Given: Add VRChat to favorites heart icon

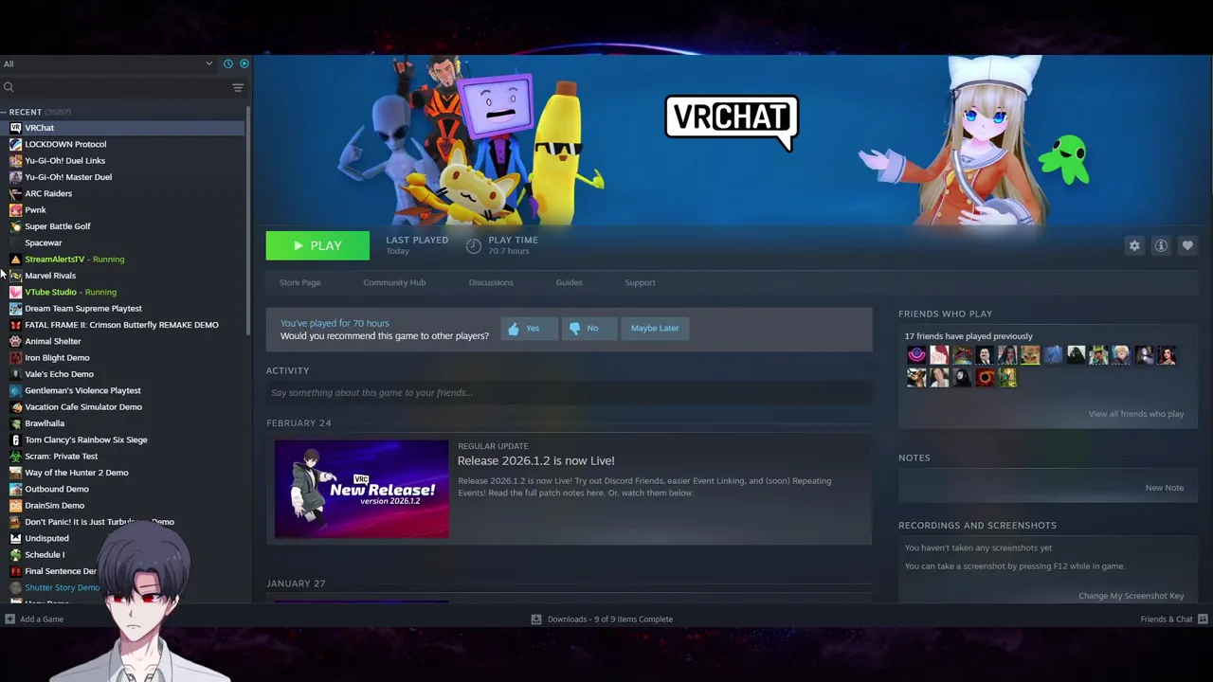Looking at the screenshot, I should [1187, 245].
